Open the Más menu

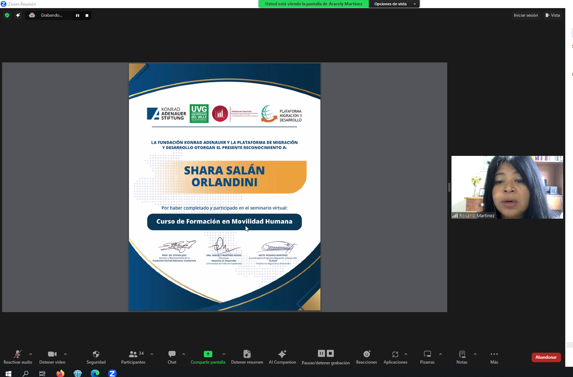tap(494, 357)
